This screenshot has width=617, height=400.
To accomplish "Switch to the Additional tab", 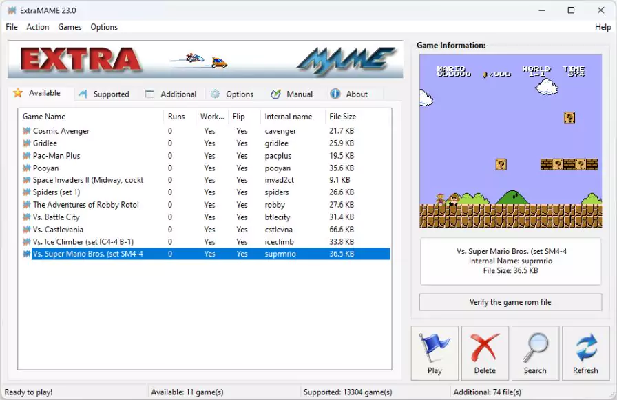I will pyautogui.click(x=171, y=94).
